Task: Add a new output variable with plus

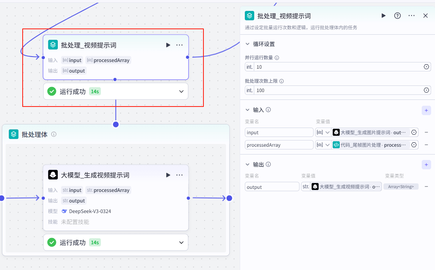Action: (426, 165)
